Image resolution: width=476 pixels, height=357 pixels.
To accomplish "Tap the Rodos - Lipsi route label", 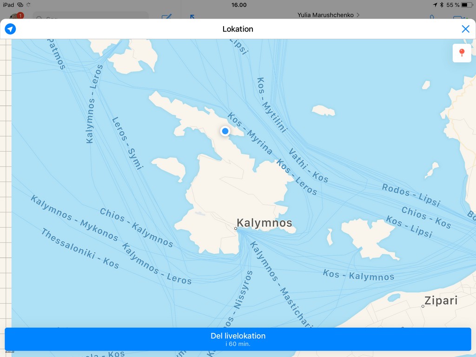I will (x=411, y=195).
